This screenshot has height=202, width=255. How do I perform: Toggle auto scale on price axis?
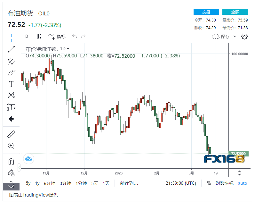[243, 183]
